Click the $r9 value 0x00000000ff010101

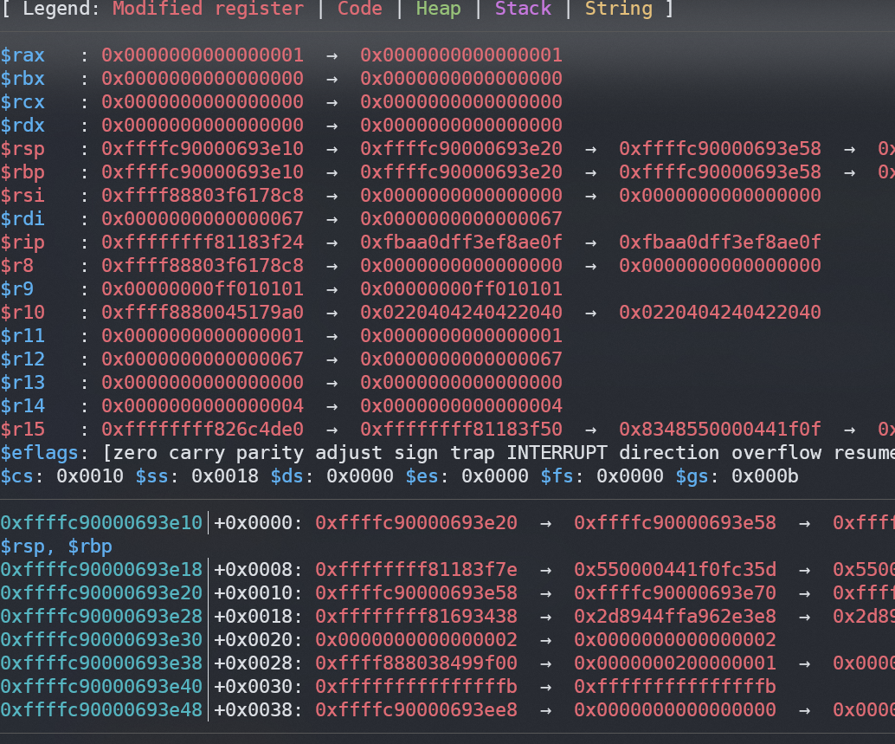coord(203,289)
